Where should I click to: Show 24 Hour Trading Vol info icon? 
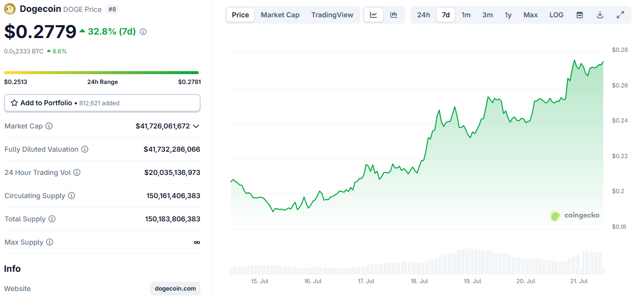77,172
